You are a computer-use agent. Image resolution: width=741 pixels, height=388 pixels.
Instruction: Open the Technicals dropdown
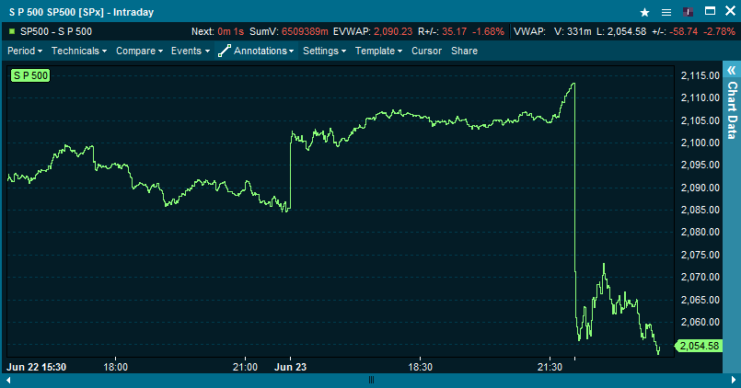(x=79, y=51)
